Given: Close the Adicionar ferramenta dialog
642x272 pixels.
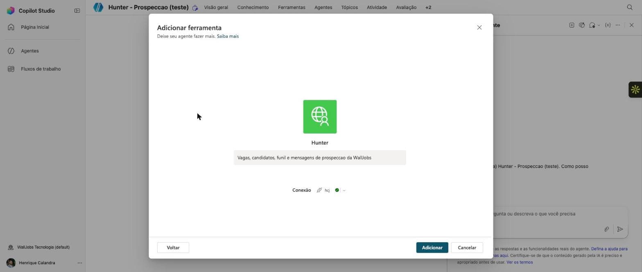Looking at the screenshot, I should point(479,27).
